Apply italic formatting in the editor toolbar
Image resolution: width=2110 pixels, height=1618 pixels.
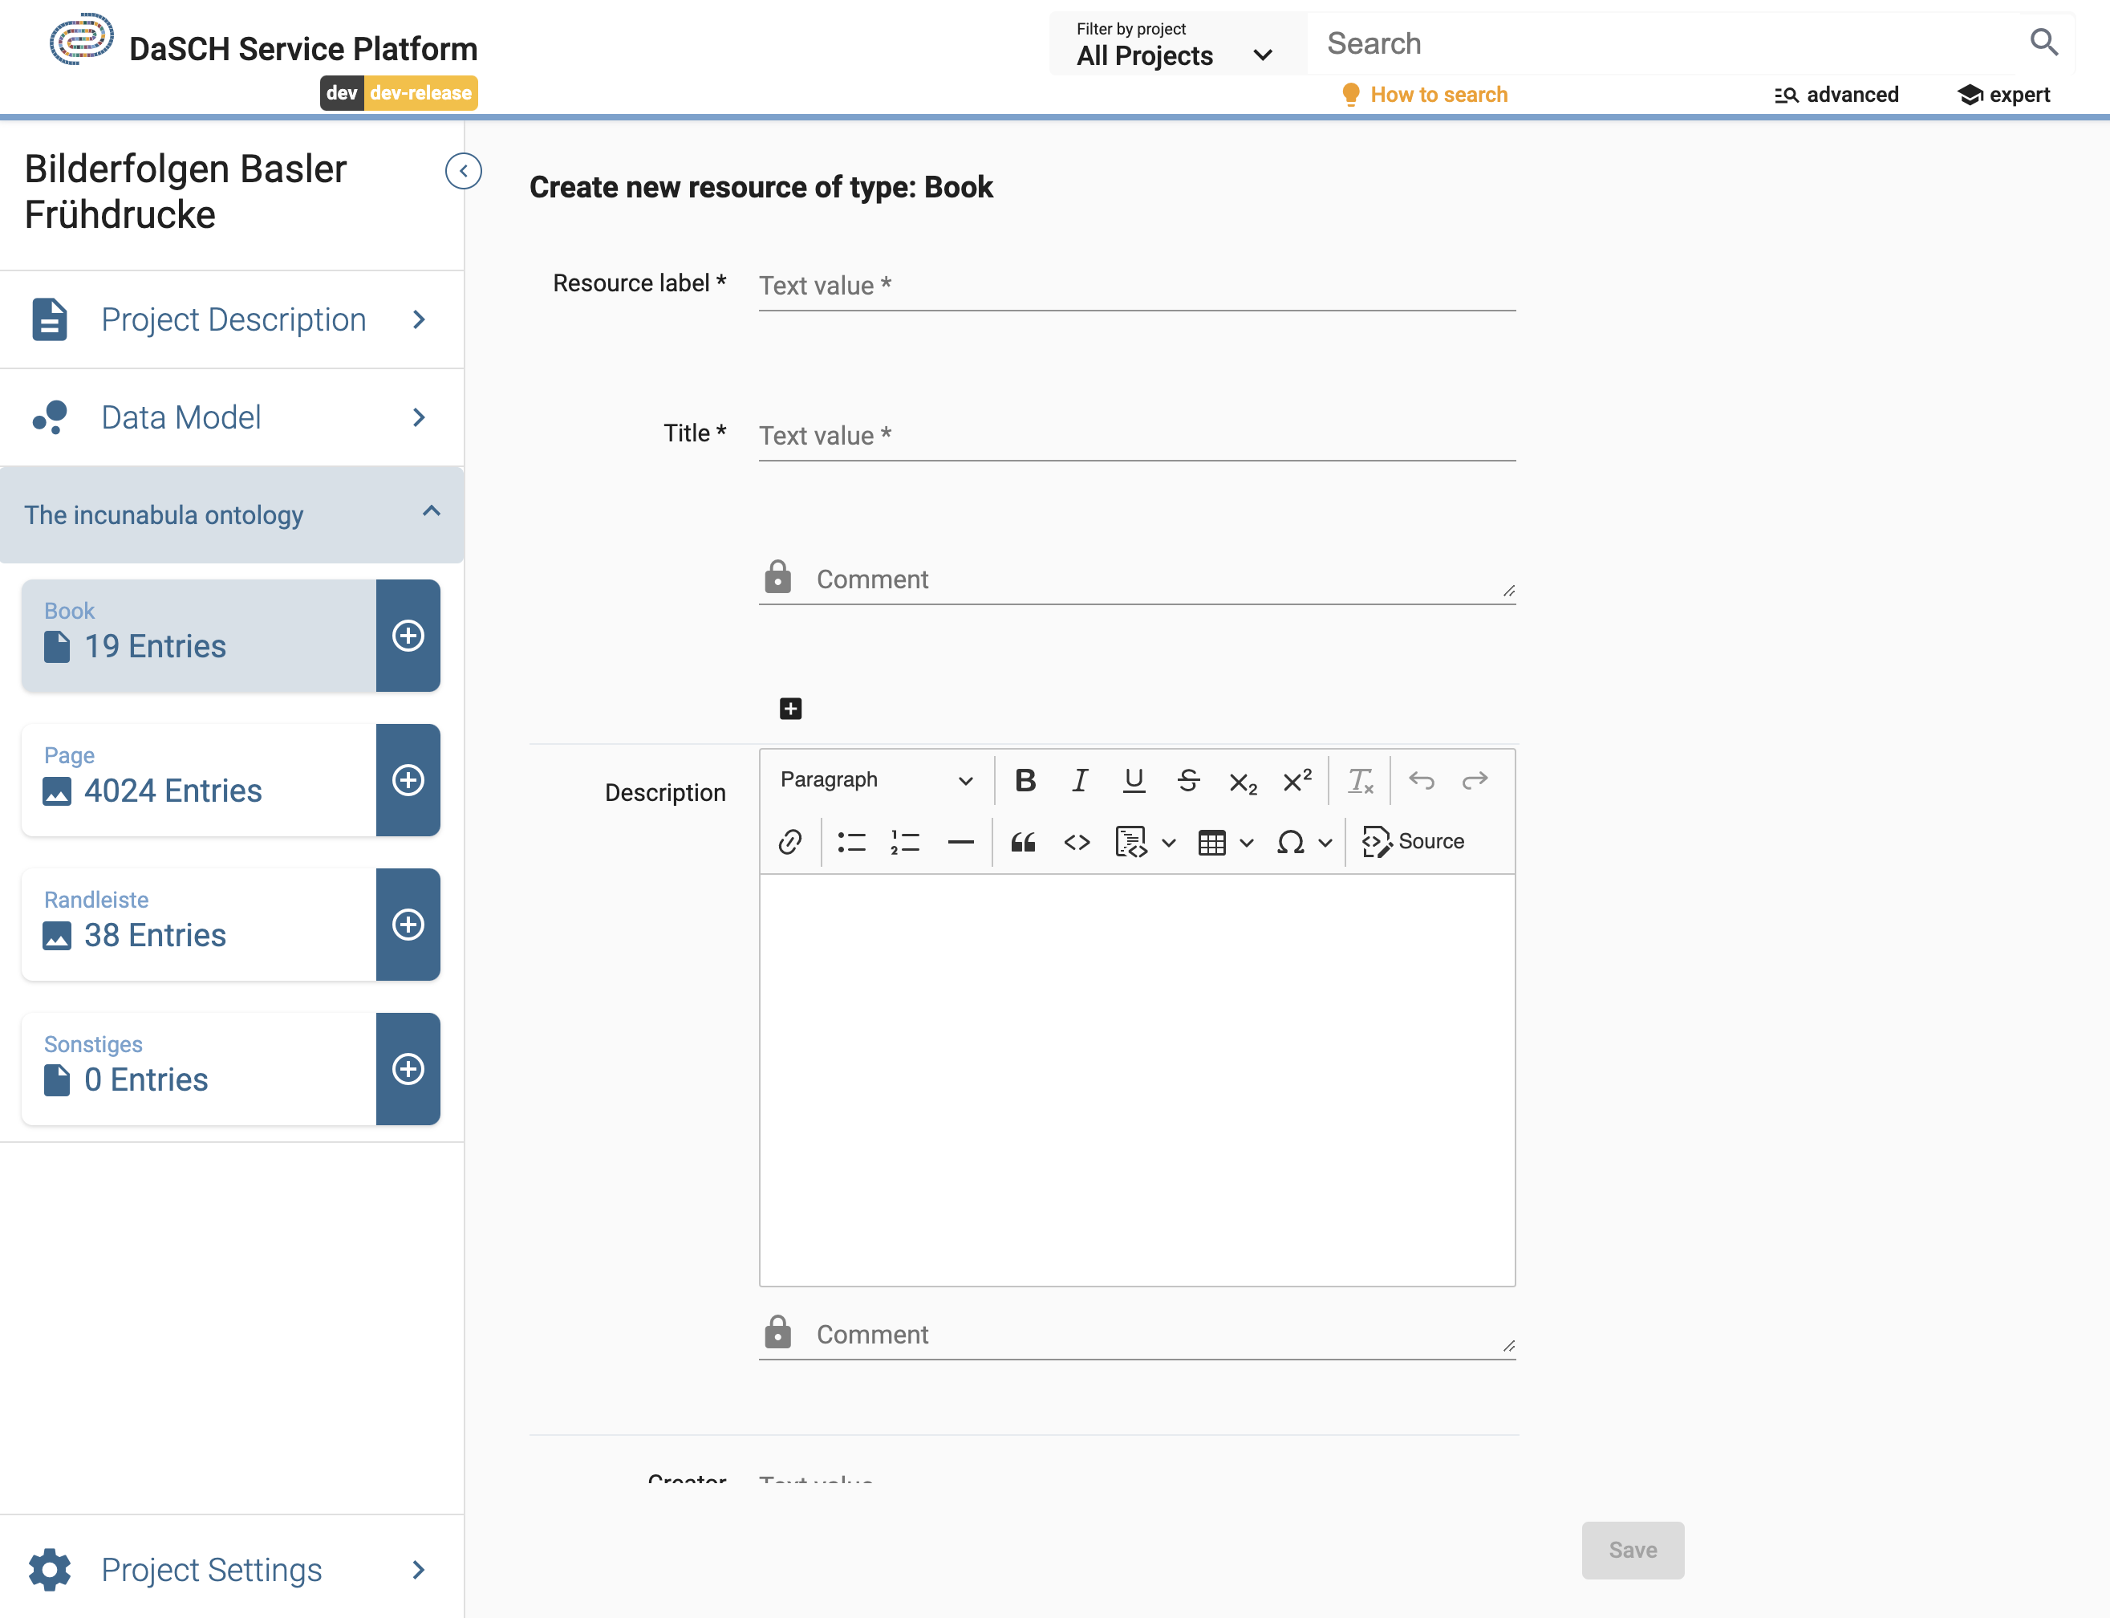coord(1079,780)
